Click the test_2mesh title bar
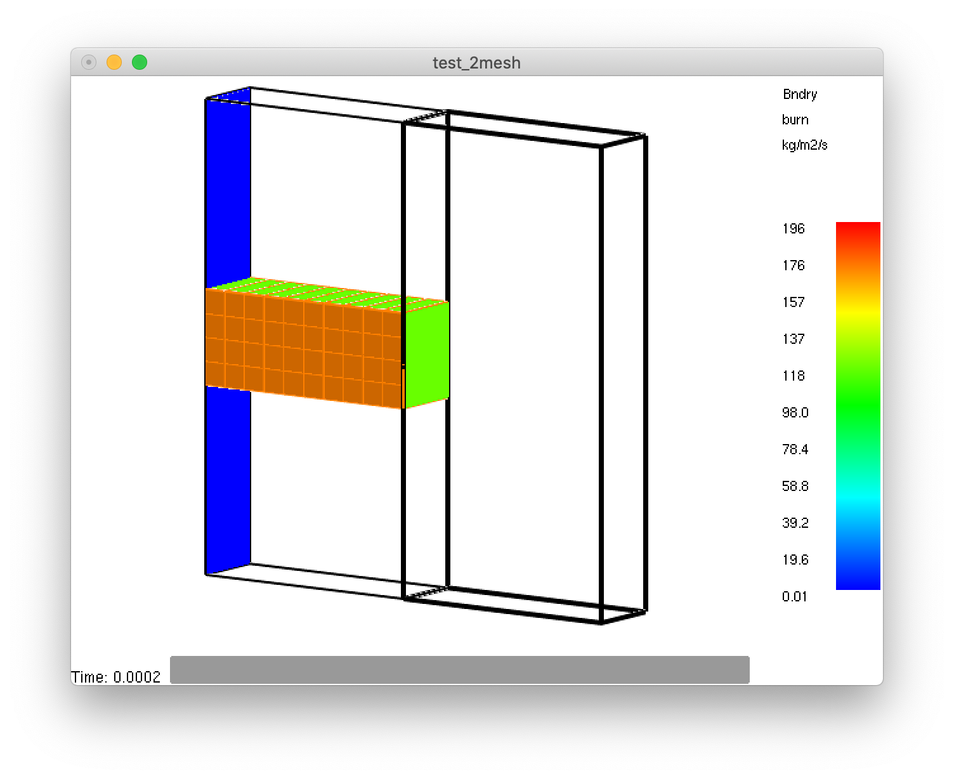 pyautogui.click(x=476, y=63)
